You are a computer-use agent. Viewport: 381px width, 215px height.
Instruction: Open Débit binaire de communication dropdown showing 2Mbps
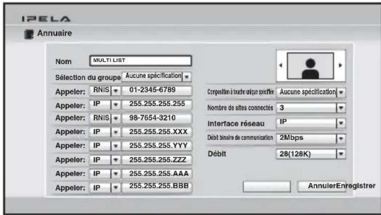coord(311,138)
